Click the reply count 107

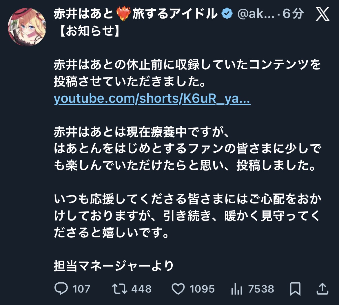coord(81,289)
